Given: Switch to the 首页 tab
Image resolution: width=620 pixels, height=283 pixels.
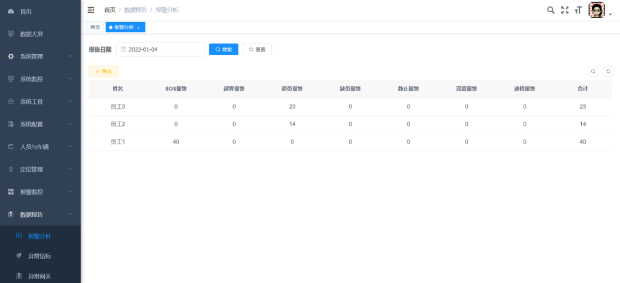Looking at the screenshot, I should 95,27.
